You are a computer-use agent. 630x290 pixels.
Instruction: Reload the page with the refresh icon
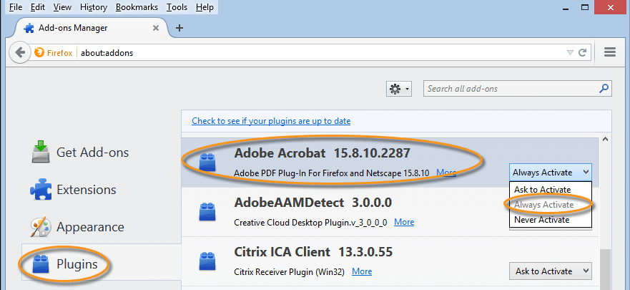(x=582, y=52)
